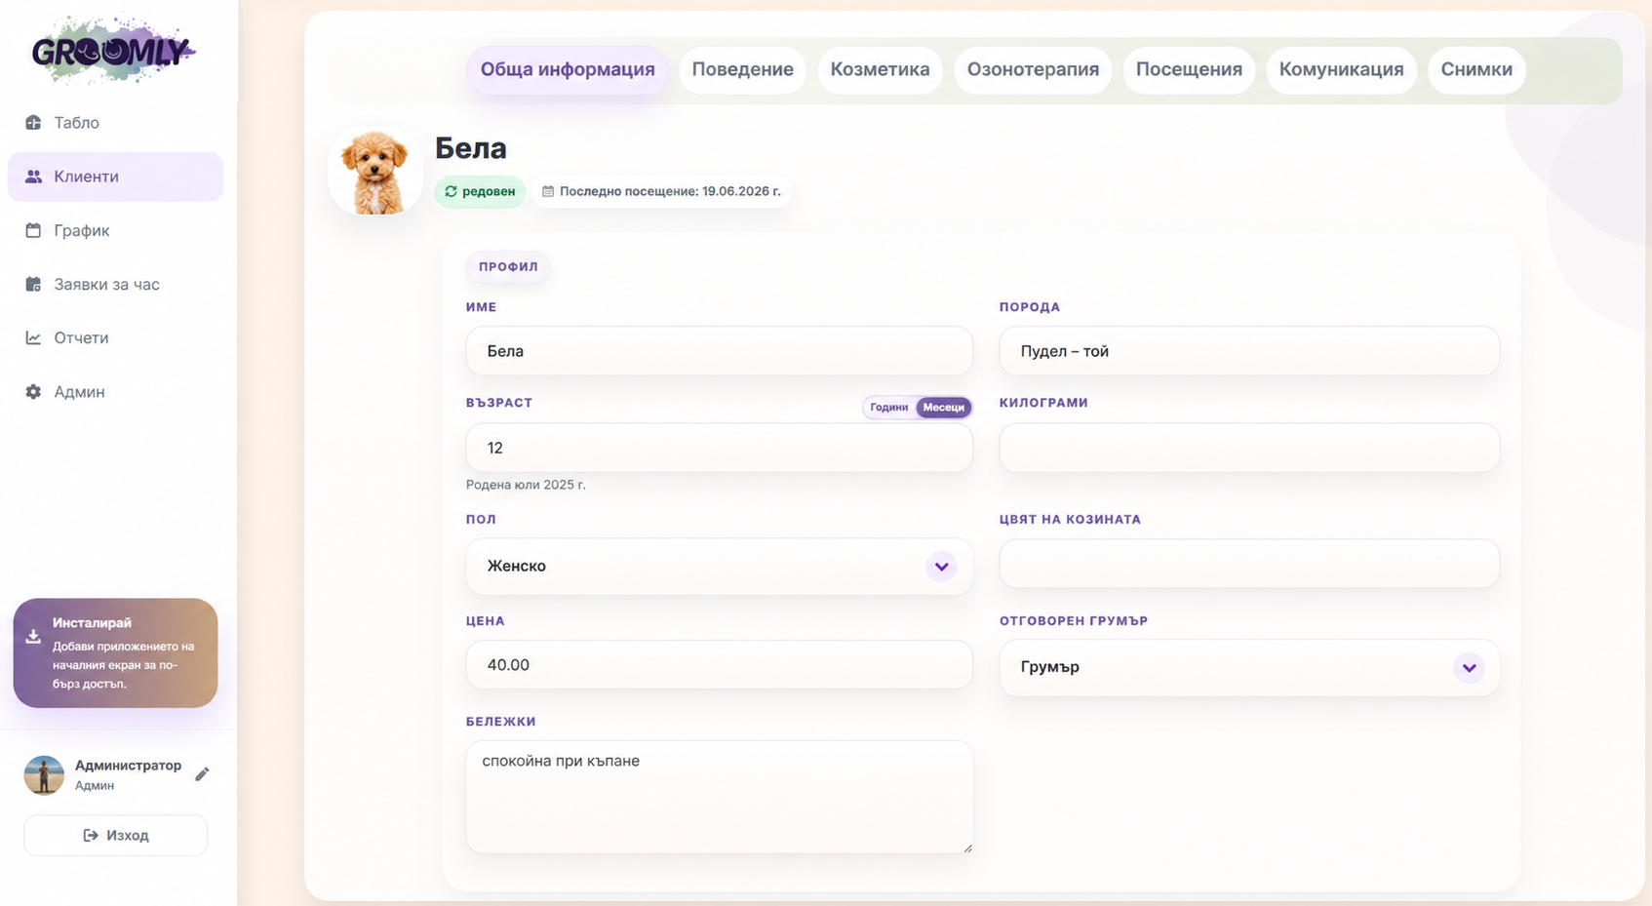The image size is (1652, 906).
Task: Open the Отговорен грумър dropdown
Action: click(x=1249, y=667)
